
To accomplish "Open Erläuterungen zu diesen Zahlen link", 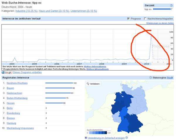I will click(160, 23).
